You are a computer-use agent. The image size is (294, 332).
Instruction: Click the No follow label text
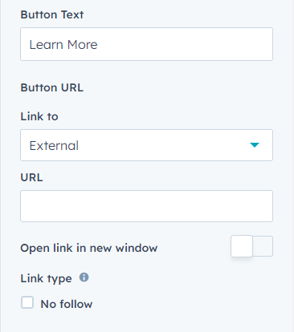tap(67, 304)
